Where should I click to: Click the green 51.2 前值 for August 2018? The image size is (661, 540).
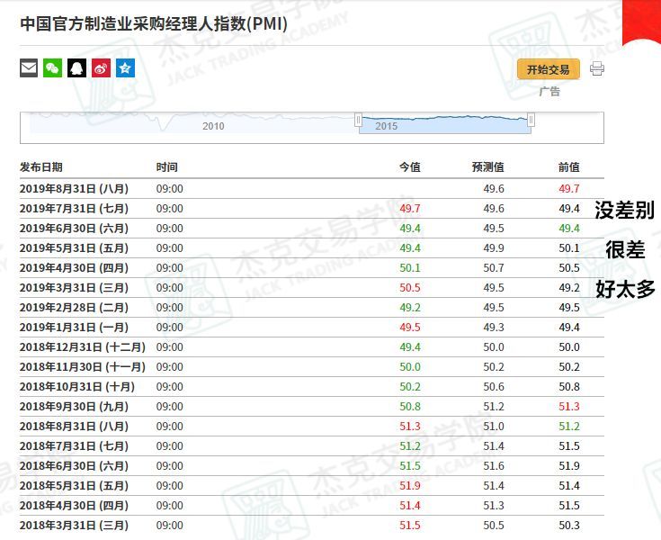click(569, 427)
